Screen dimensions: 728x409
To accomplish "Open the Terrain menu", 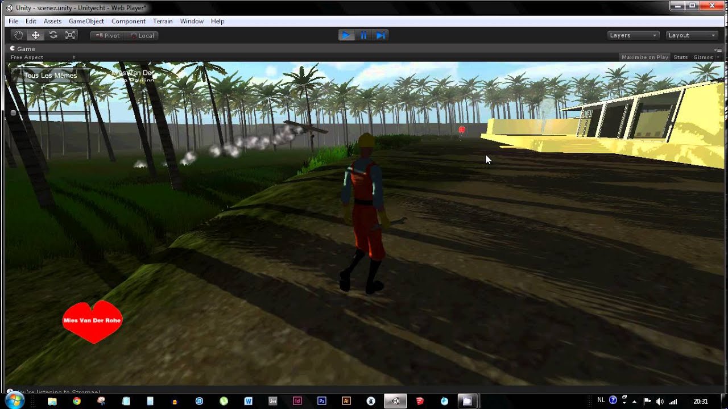I will coord(163,21).
